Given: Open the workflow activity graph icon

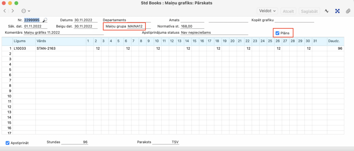Looking at the screenshot, I should [326, 11].
